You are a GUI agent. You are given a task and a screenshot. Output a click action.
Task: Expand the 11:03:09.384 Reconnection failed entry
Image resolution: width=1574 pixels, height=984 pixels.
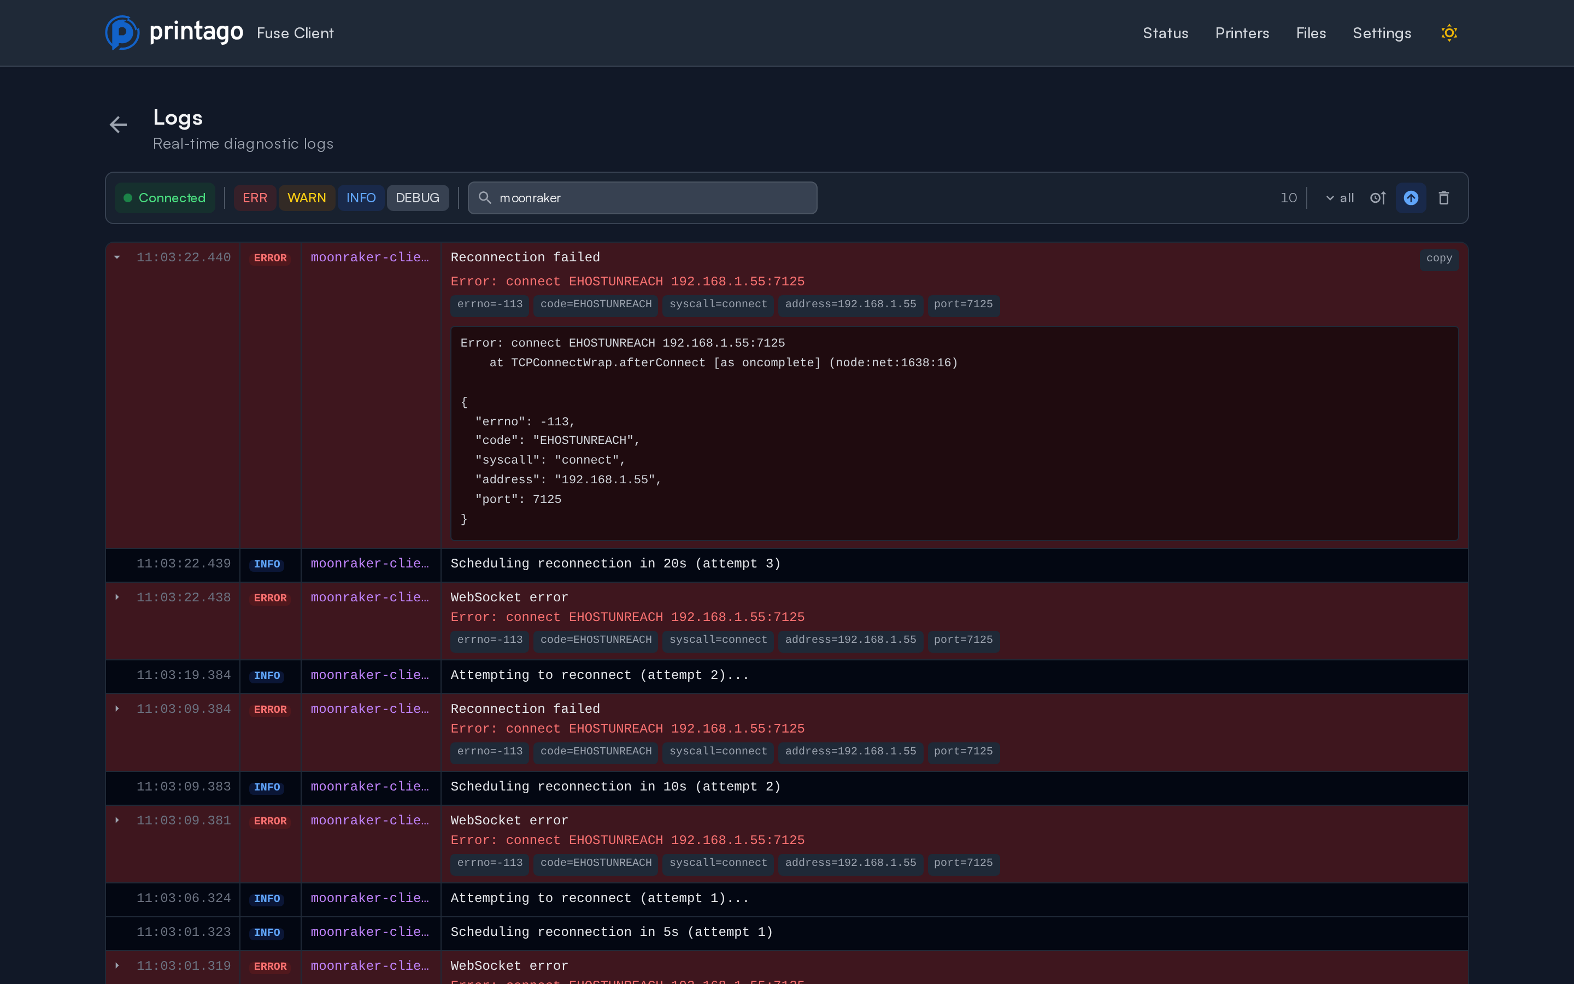[117, 708]
